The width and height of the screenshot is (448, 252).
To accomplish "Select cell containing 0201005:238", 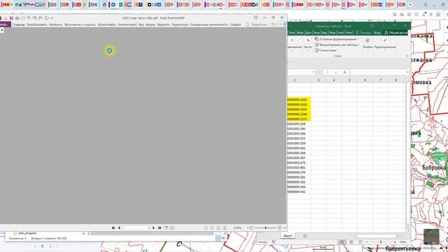I will click(x=299, y=124).
